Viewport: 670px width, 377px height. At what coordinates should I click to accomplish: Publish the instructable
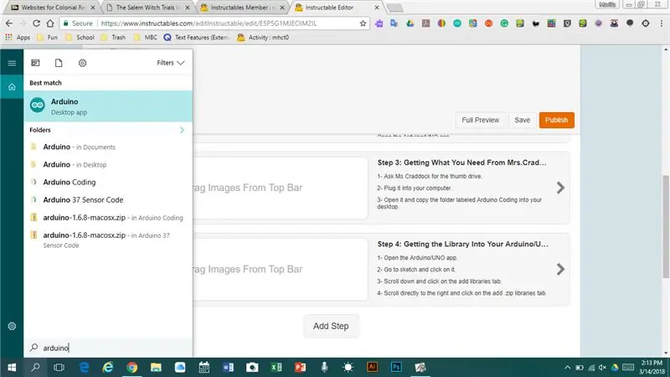point(556,120)
